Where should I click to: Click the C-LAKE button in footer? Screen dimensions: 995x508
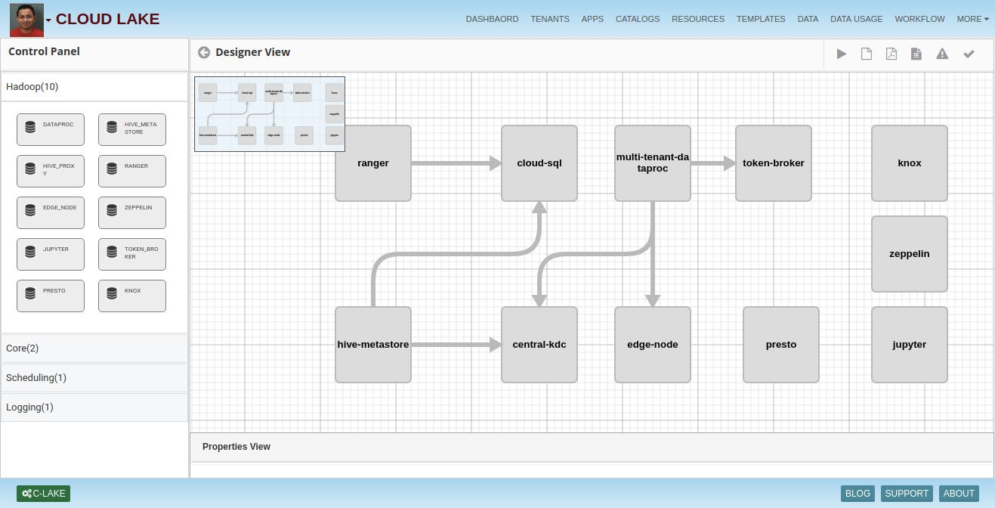pyautogui.click(x=44, y=494)
